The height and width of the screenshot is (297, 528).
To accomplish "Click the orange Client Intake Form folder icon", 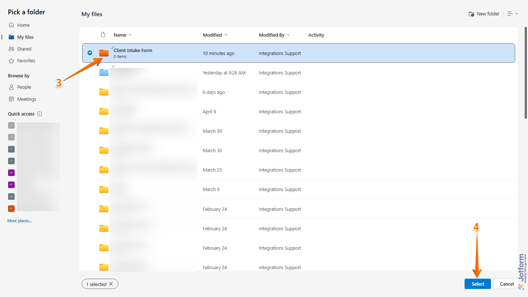I will pyautogui.click(x=104, y=52).
